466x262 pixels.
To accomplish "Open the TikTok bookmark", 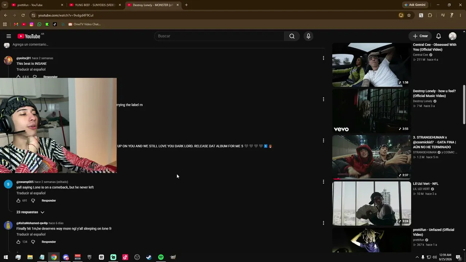I will (x=55, y=24).
